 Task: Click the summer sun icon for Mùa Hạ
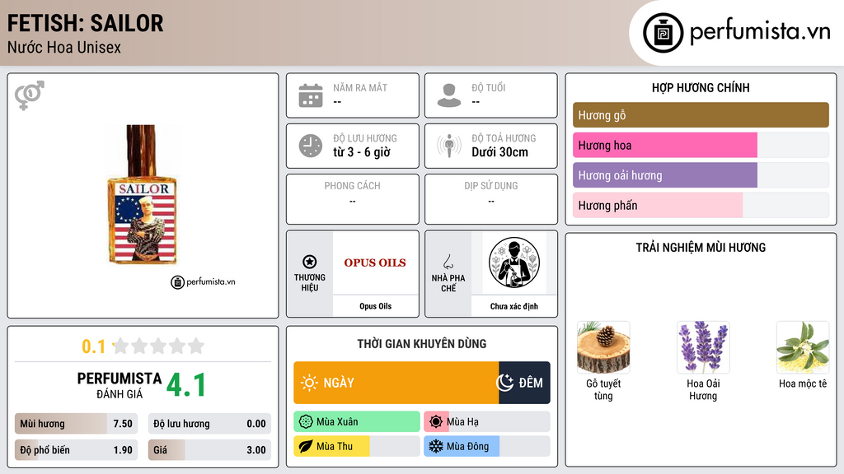pyautogui.click(x=436, y=422)
